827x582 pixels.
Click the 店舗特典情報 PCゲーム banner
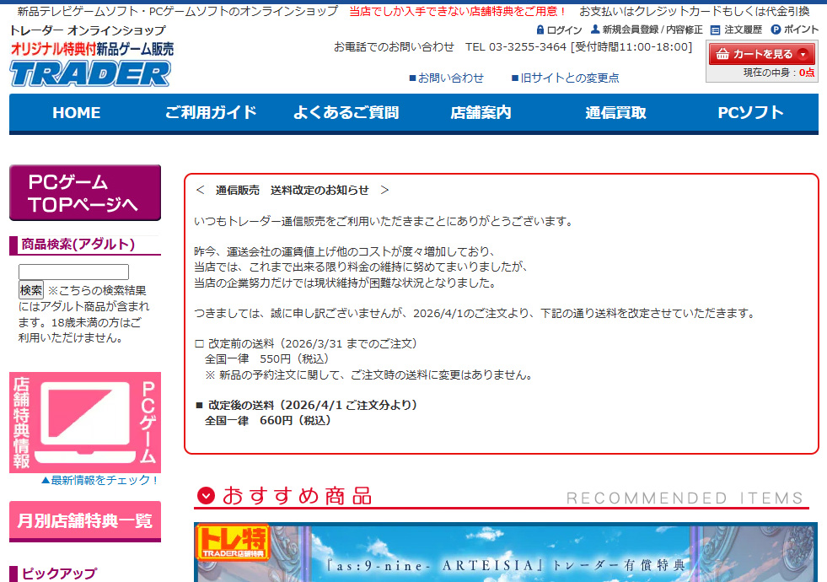tap(84, 423)
